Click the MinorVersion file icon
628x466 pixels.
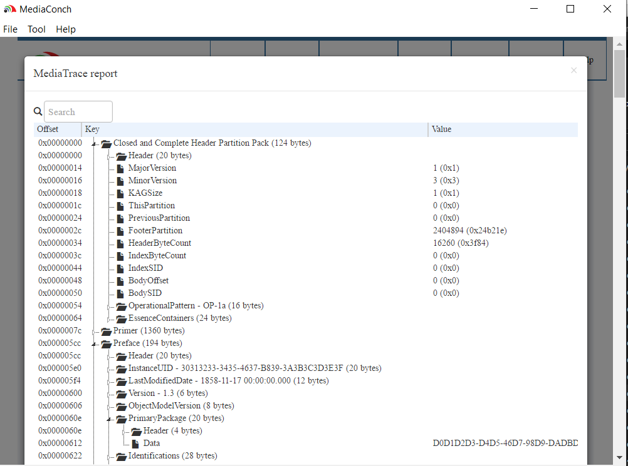[x=120, y=181]
